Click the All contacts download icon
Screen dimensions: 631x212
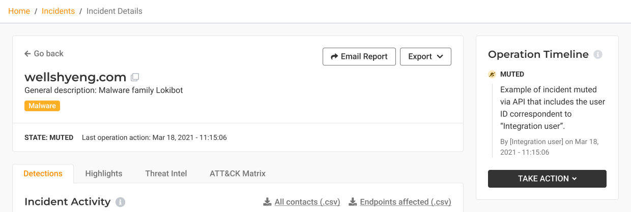(267, 202)
